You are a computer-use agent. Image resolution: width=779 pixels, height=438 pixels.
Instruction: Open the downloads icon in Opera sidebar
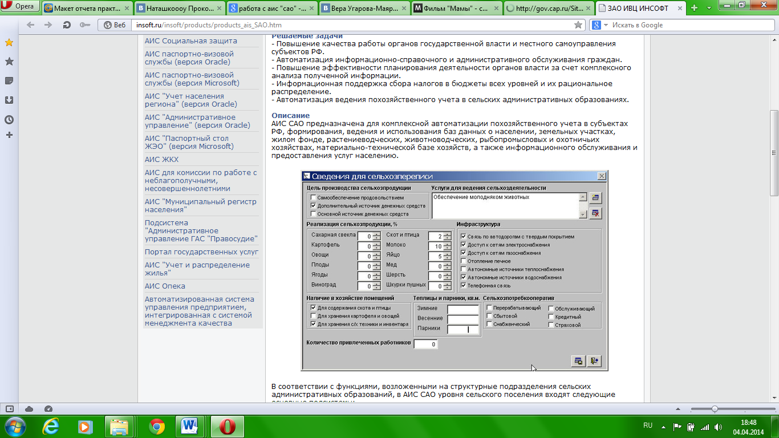(x=9, y=100)
